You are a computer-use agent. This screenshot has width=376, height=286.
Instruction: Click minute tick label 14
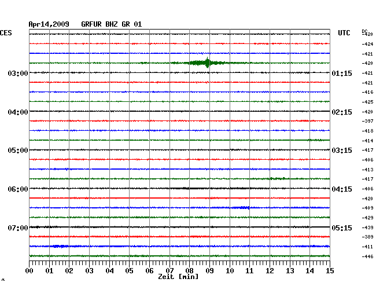tap(309, 271)
